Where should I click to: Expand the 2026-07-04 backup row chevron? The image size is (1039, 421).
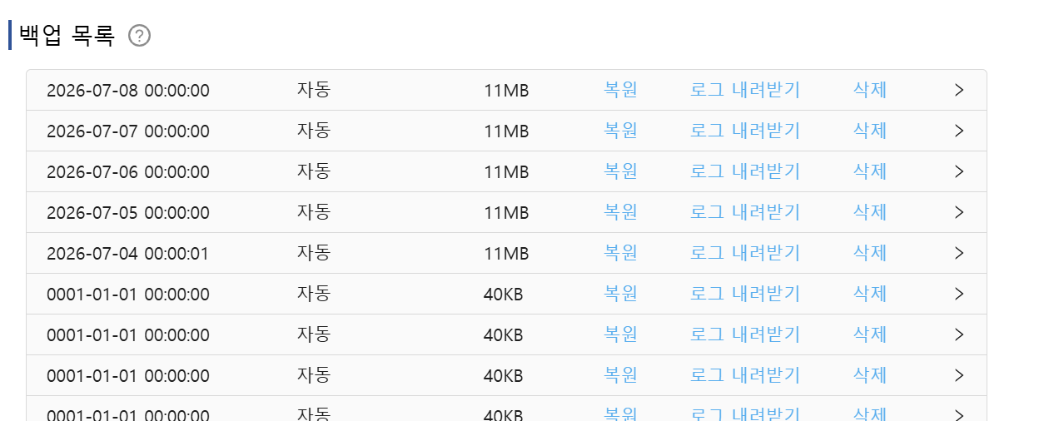click(959, 253)
